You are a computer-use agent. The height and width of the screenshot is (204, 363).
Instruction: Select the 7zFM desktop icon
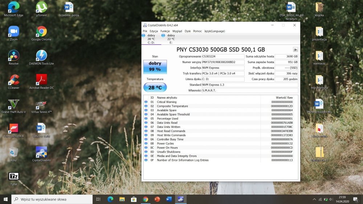[x=14, y=178]
